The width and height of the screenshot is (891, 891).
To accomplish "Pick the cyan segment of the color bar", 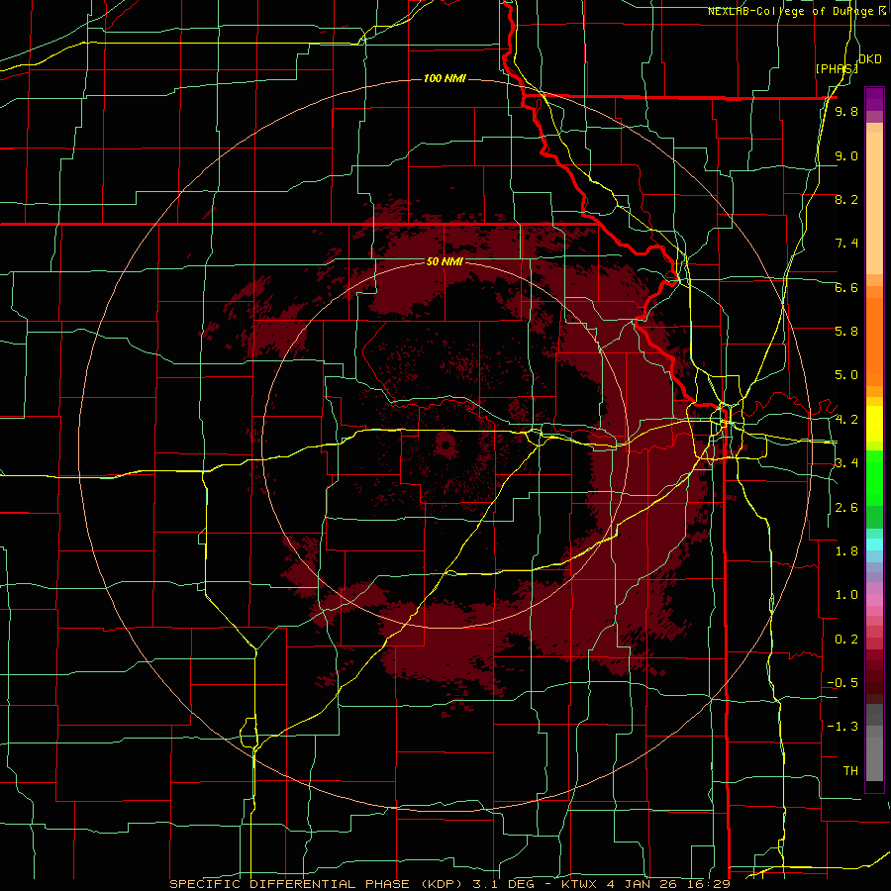I will pyautogui.click(x=874, y=544).
